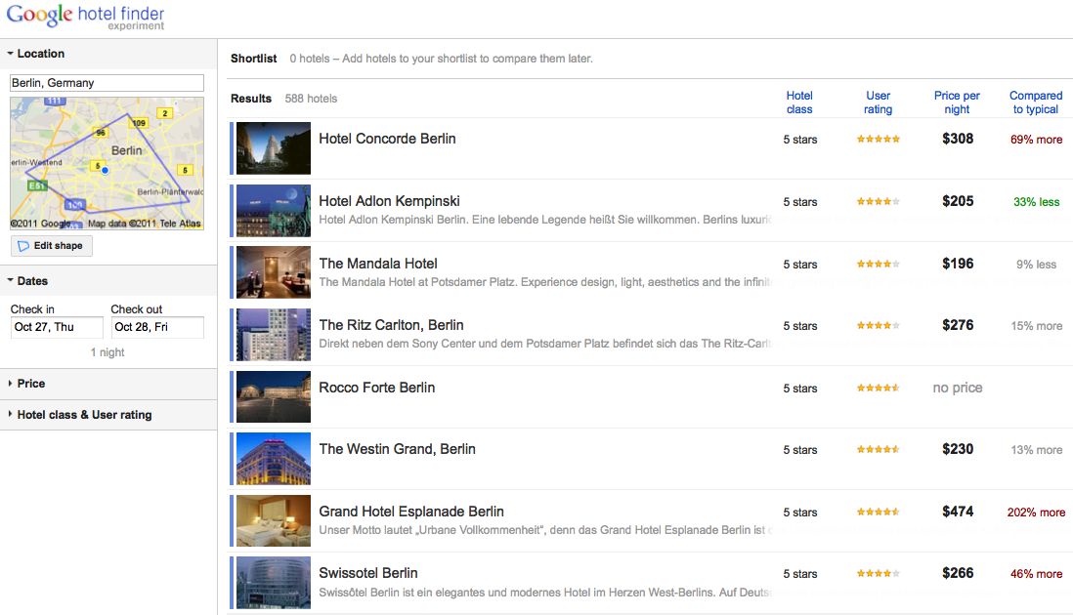Click the Berlin, Germany location field
The image size is (1073, 615).
coord(107,83)
